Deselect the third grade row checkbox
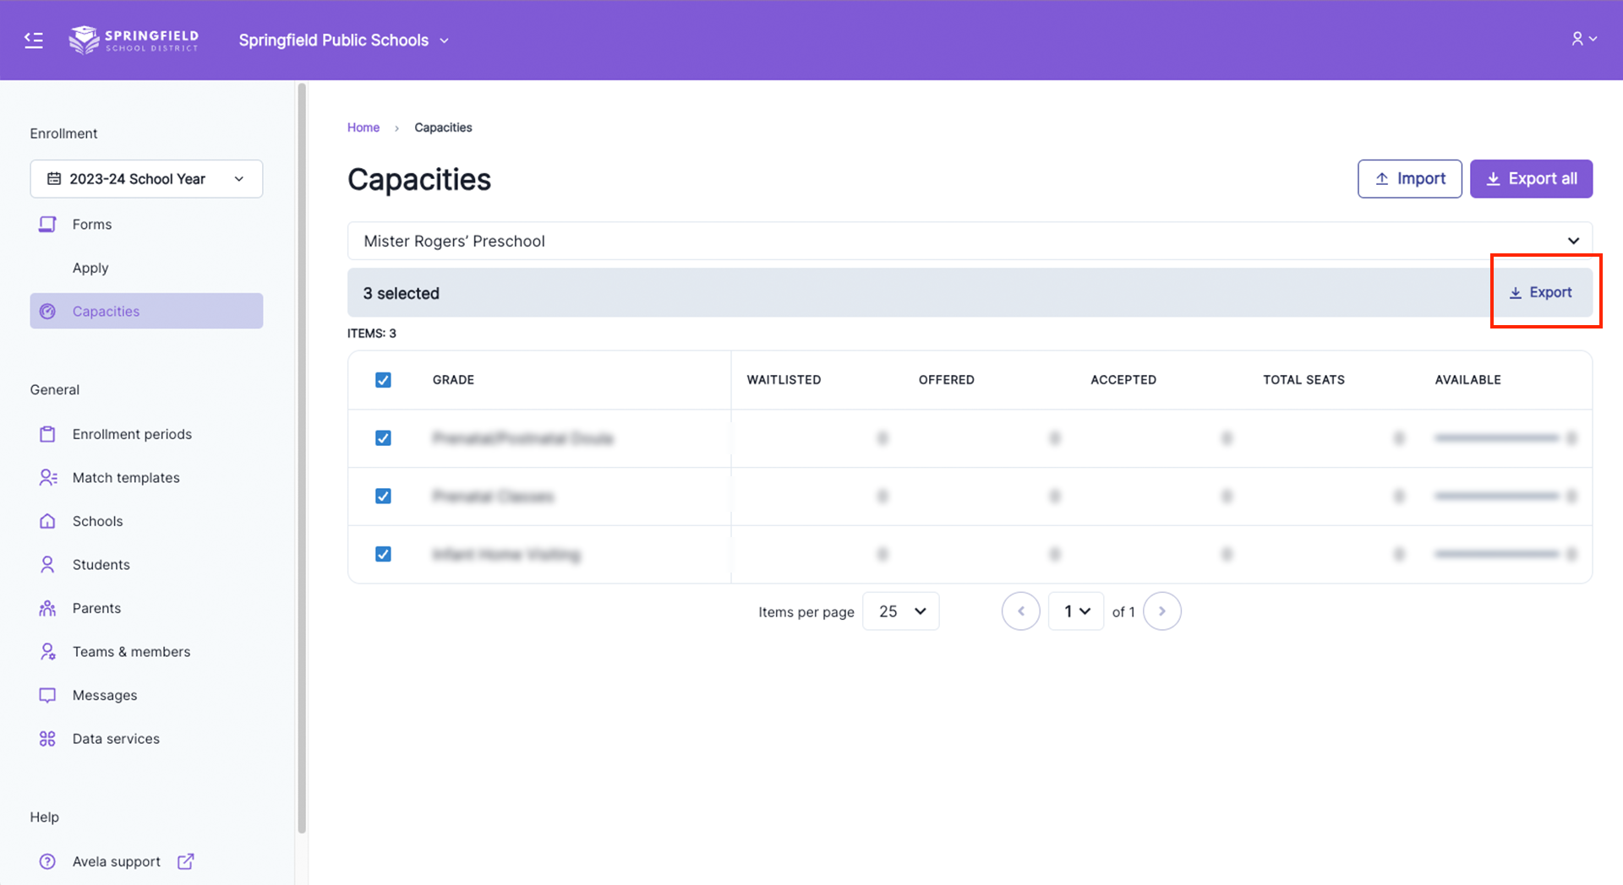 [x=383, y=554]
